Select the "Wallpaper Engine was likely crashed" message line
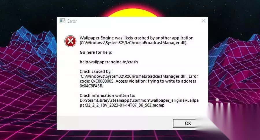Image resolution: width=260 pixels, height=140 pixels. pyautogui.click(x=136, y=38)
